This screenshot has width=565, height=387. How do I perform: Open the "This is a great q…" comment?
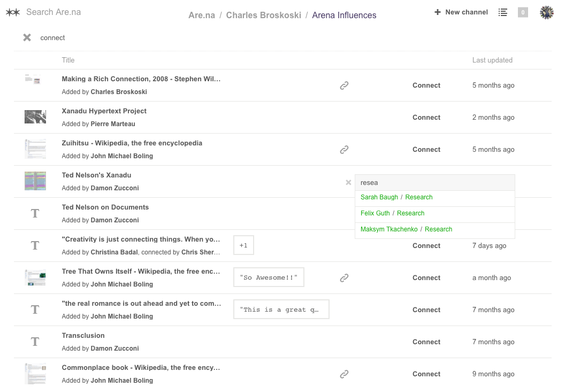(x=281, y=309)
